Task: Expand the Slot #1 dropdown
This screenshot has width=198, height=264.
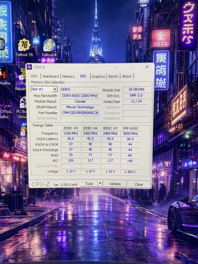Action: coord(55,89)
